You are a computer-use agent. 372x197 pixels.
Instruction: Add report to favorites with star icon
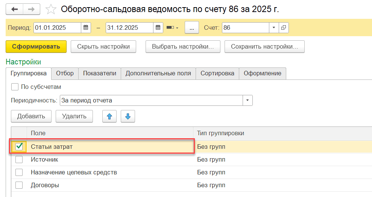pyautogui.click(x=51, y=9)
